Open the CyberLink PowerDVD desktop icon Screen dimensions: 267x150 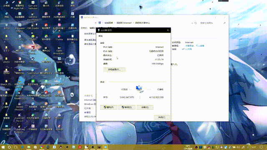point(20,129)
